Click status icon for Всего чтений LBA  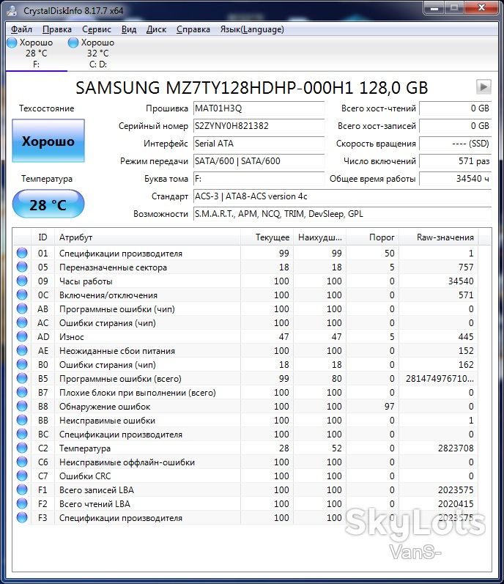22,503
